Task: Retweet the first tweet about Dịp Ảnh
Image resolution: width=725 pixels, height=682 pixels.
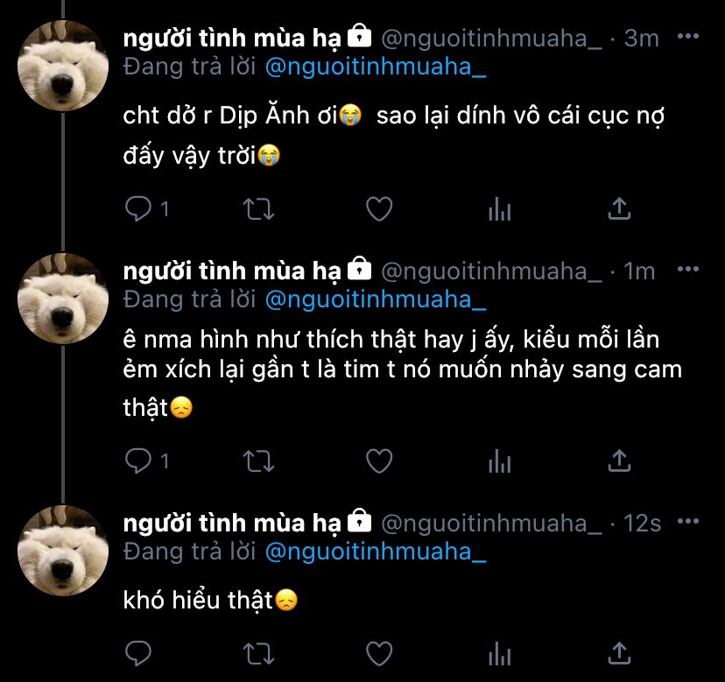Action: tap(259, 208)
